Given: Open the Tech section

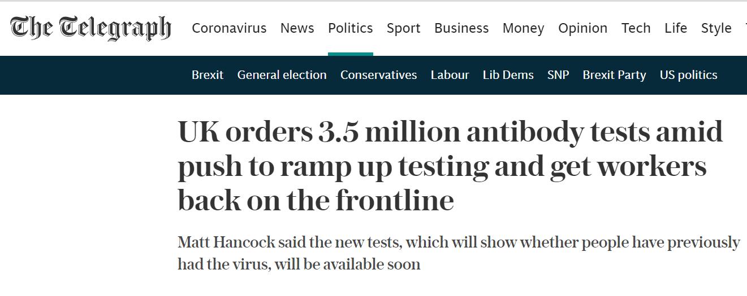Looking at the screenshot, I should [x=636, y=28].
